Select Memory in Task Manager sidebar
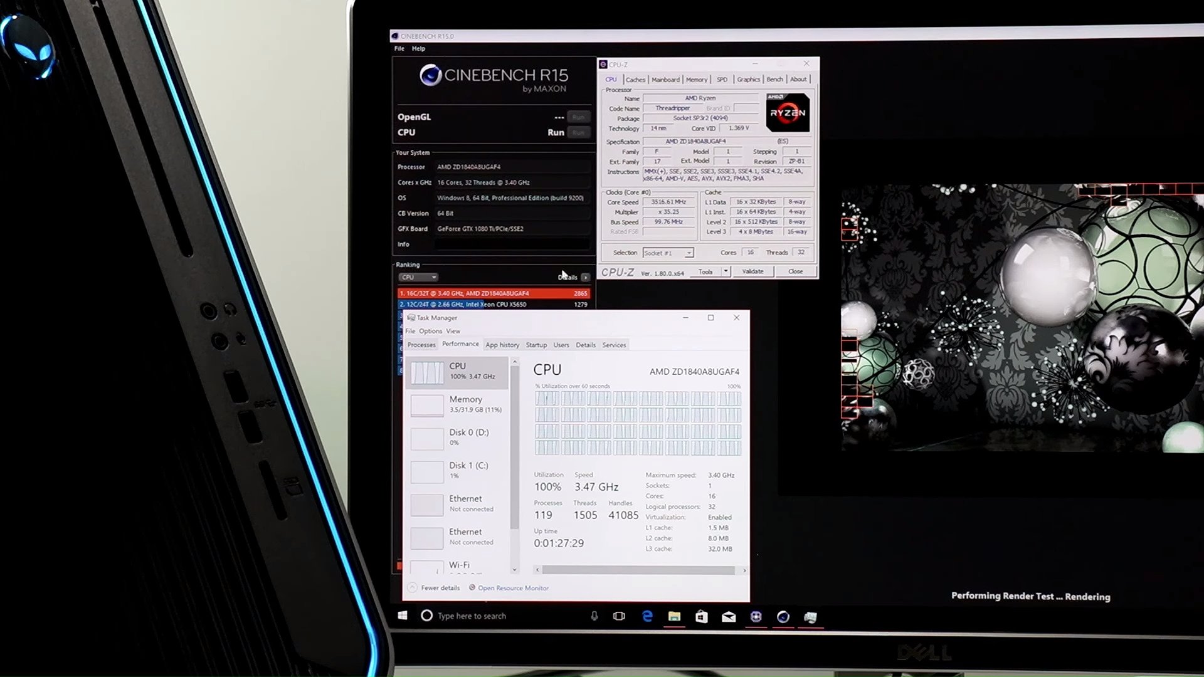The height and width of the screenshot is (677, 1204). coord(457,404)
